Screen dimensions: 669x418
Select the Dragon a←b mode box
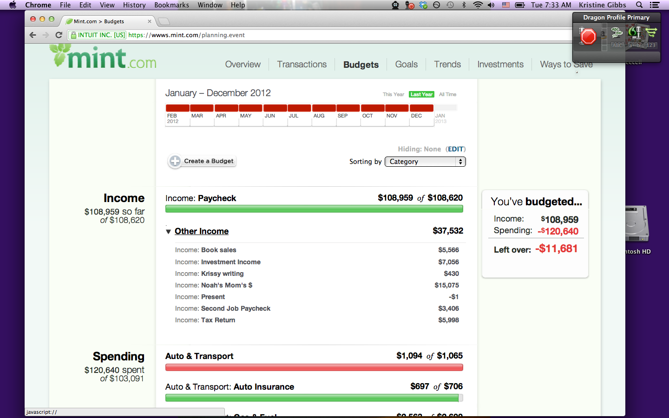pyautogui.click(x=635, y=45)
